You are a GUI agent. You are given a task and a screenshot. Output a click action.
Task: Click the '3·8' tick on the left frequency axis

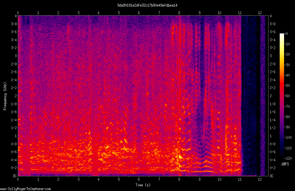click(x=14, y=24)
